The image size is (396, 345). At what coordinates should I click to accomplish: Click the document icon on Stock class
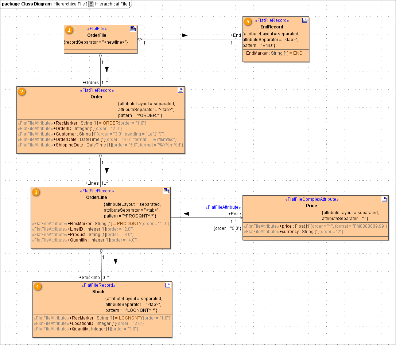tap(168, 285)
